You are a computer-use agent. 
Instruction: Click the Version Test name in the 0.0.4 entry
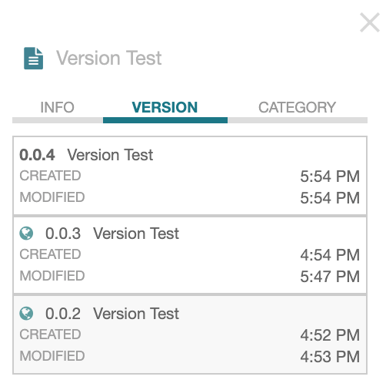point(110,155)
